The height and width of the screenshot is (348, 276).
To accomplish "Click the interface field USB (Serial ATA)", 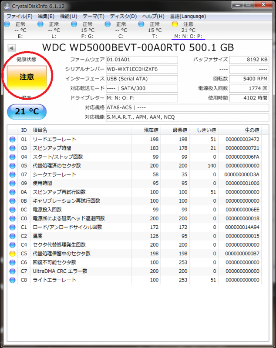I will point(142,79).
